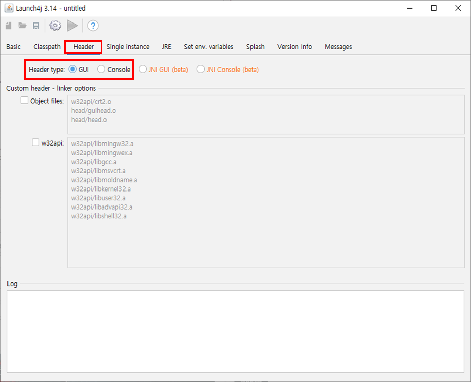Click the w32api/crt2.o entry
This screenshot has height=382, width=471.
click(91, 102)
